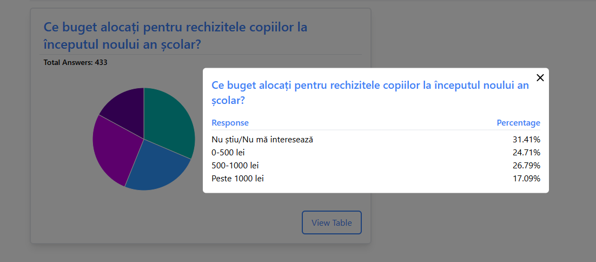Click the Percentage column header
The width and height of the screenshot is (596, 262).
(x=518, y=123)
